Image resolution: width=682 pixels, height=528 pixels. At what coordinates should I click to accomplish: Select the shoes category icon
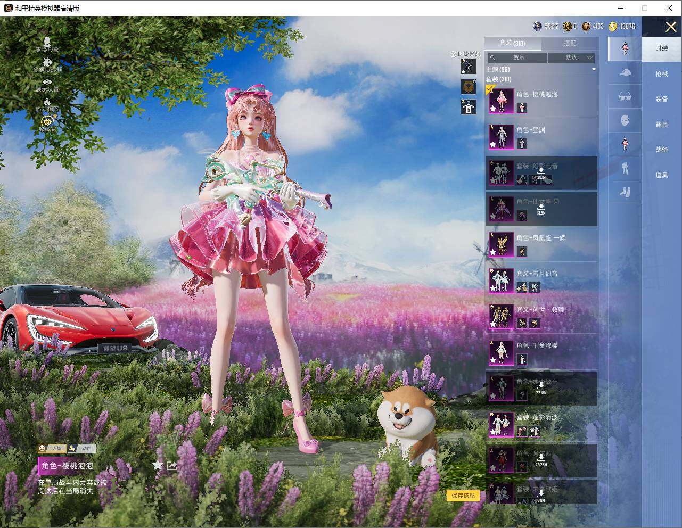point(625,192)
